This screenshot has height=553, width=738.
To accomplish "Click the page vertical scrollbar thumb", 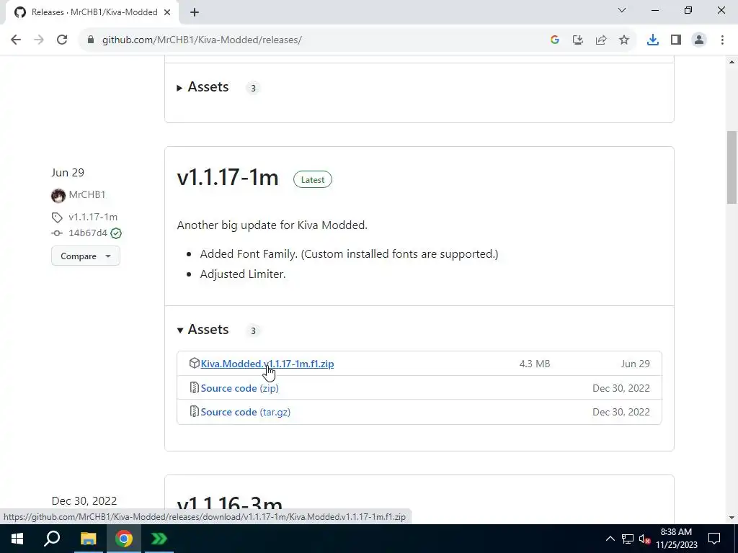I will pyautogui.click(x=732, y=167).
